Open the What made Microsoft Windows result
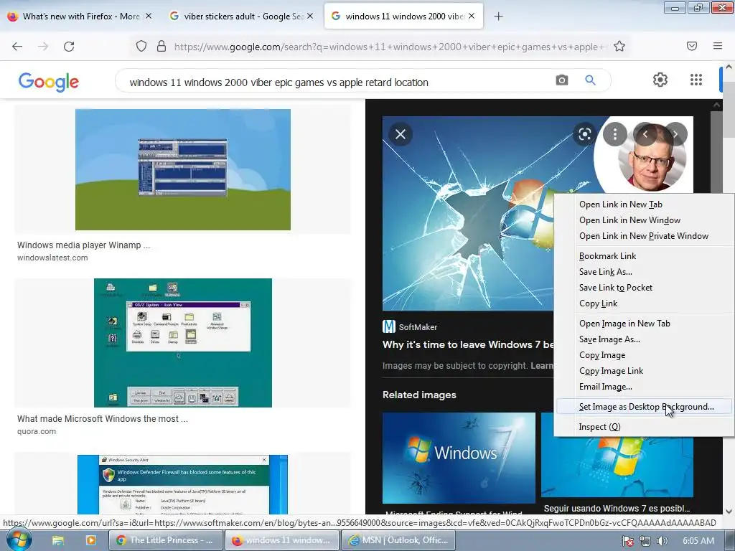Screen dimensions: 735x551 (x=103, y=419)
